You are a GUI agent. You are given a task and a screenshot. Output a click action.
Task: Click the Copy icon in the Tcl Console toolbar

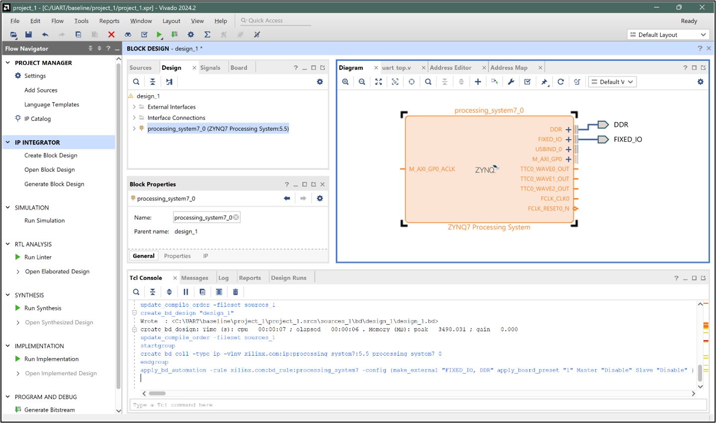[x=202, y=292]
